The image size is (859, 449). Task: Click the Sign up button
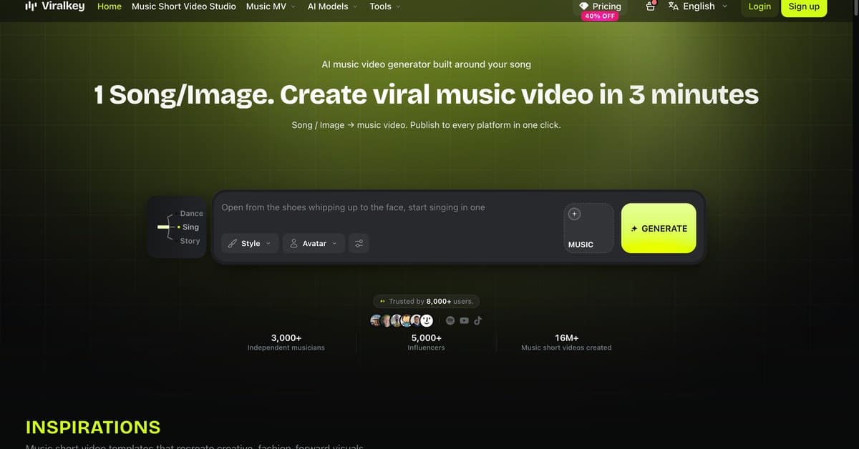point(804,6)
